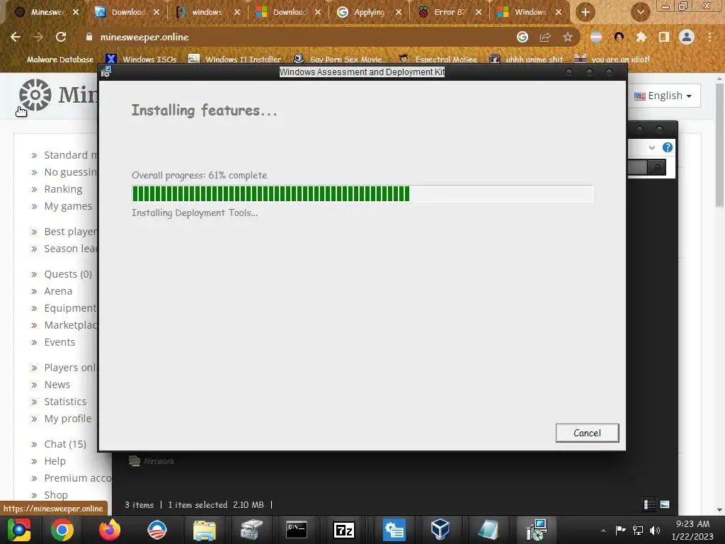The width and height of the screenshot is (725, 544).
Task: Switch to the Applying Google tab
Action: click(x=368, y=12)
